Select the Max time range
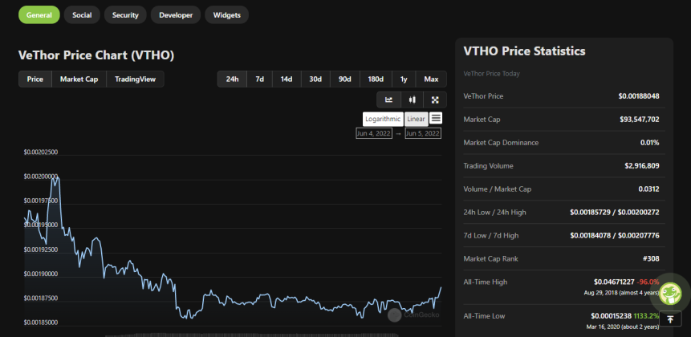Viewport: 691px width, 337px height. coord(431,79)
